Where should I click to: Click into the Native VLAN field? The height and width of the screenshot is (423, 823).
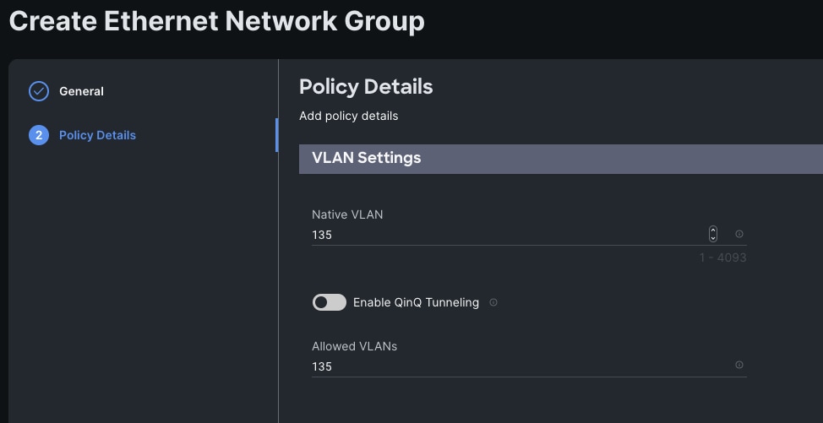[x=507, y=235]
